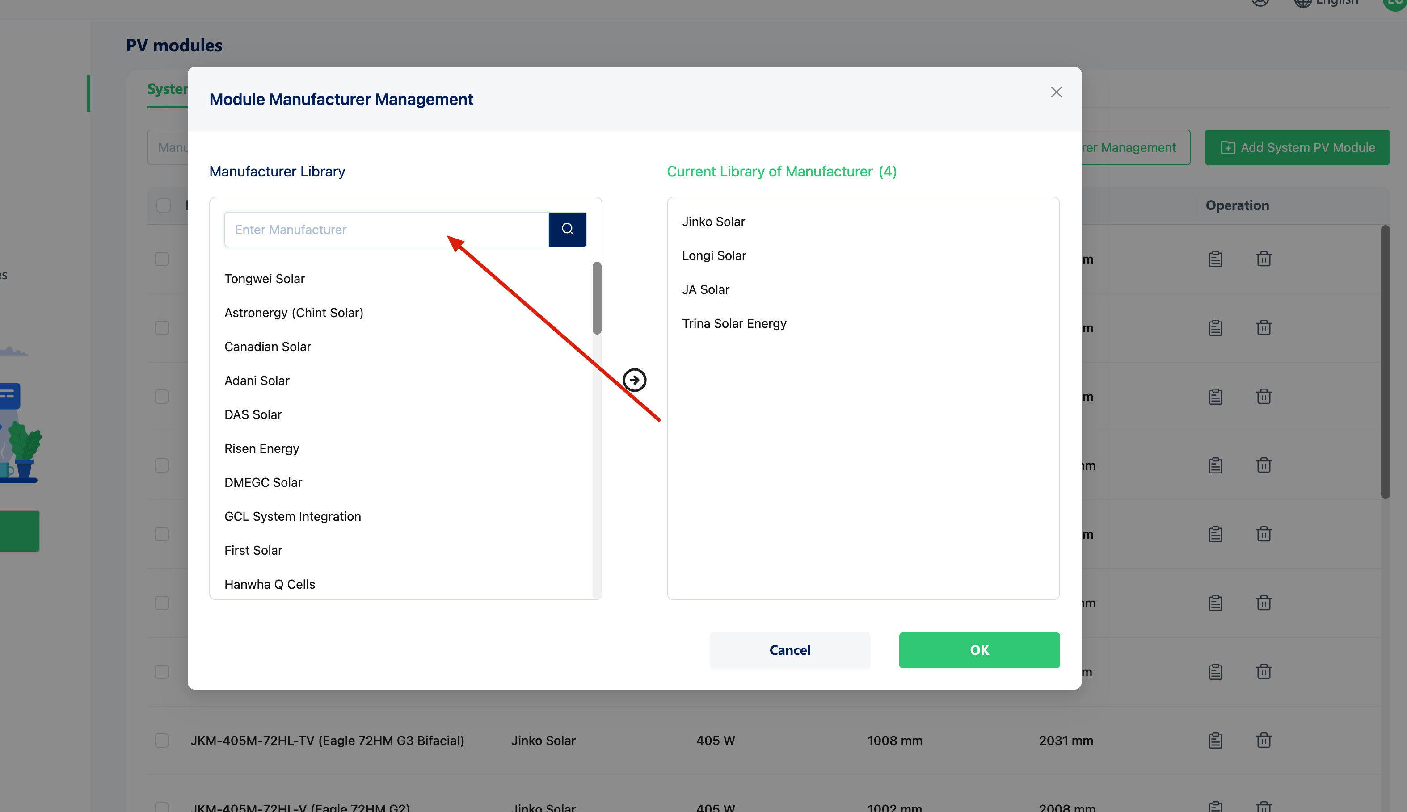Image resolution: width=1407 pixels, height=812 pixels.
Task: Click the copy icon in the first table row
Action: pos(1216,260)
